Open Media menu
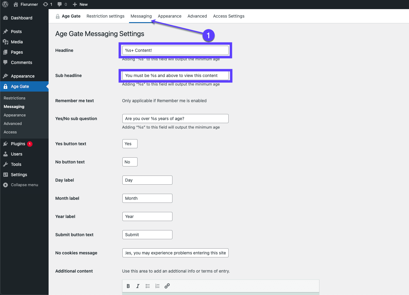 (17, 42)
